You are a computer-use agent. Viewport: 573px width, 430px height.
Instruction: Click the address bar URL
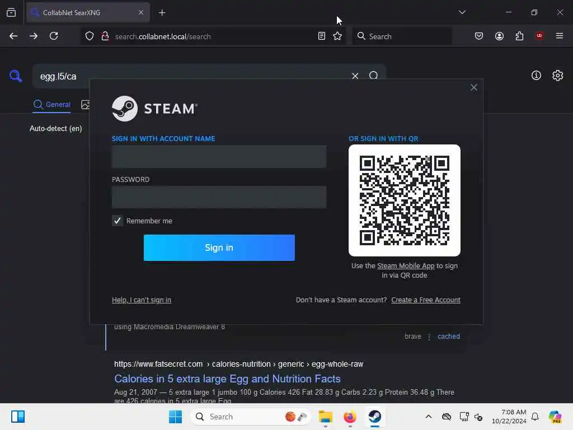click(x=163, y=36)
